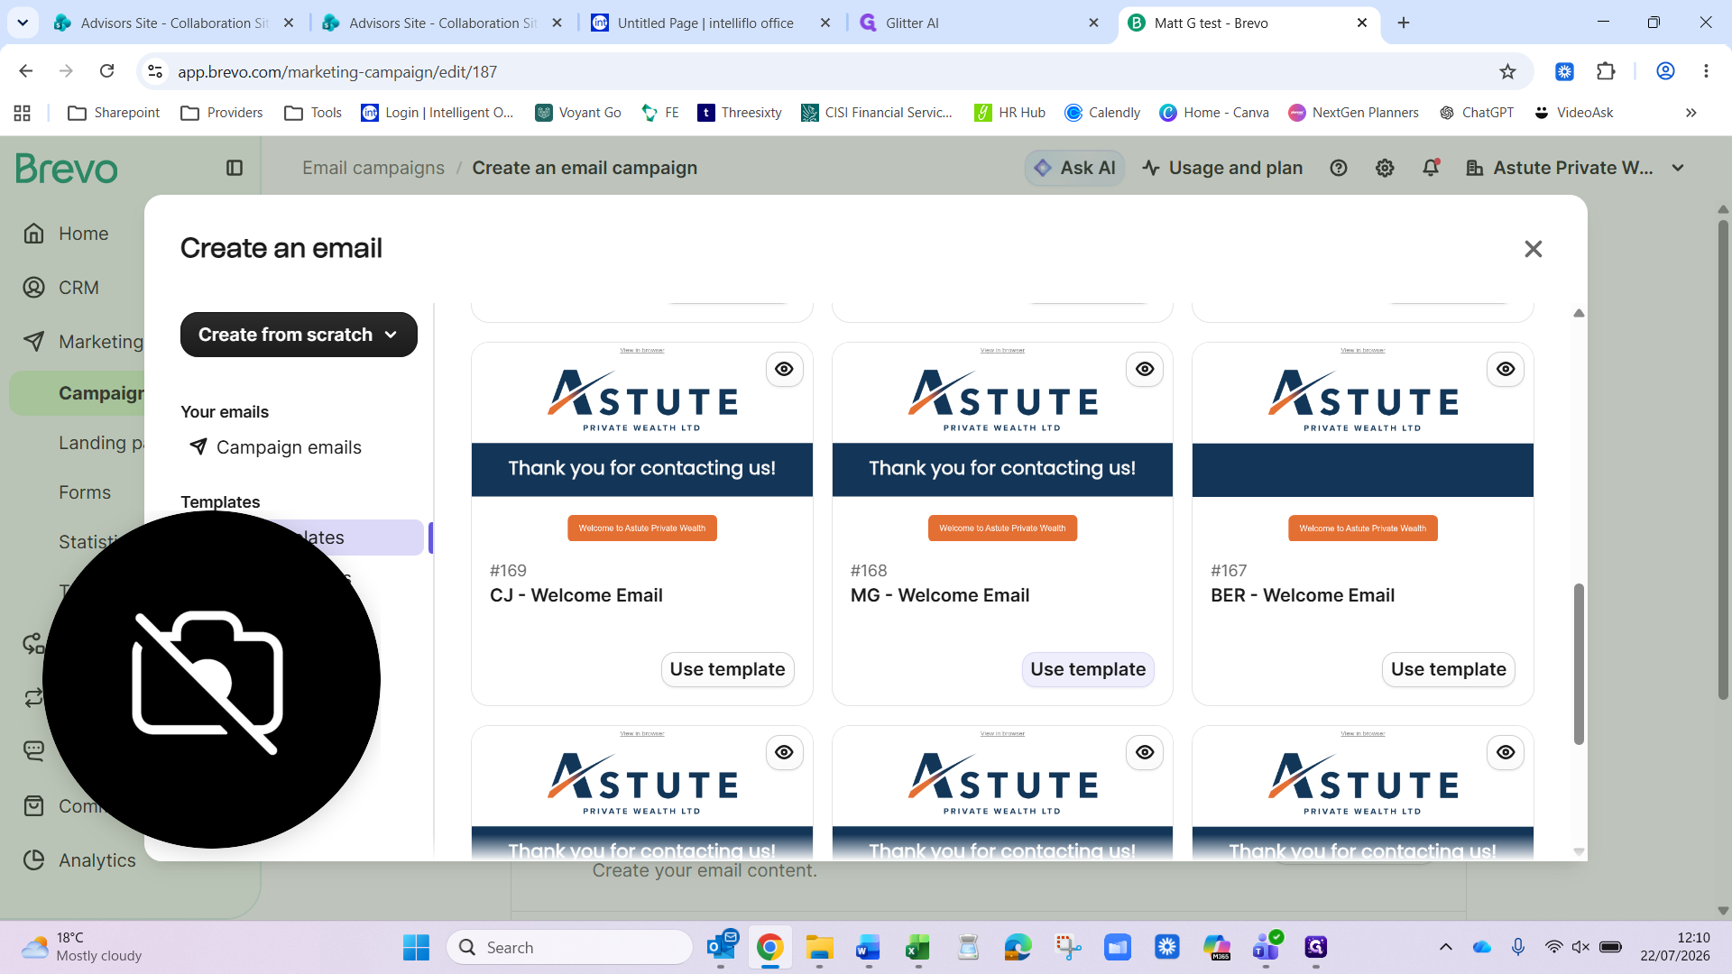This screenshot has height=974, width=1732.
Task: Open the Chrome profile icon
Action: [x=1665, y=71]
